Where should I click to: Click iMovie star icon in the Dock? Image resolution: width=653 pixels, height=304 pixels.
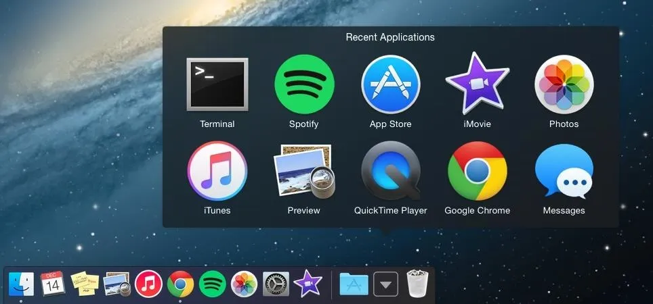(x=308, y=283)
